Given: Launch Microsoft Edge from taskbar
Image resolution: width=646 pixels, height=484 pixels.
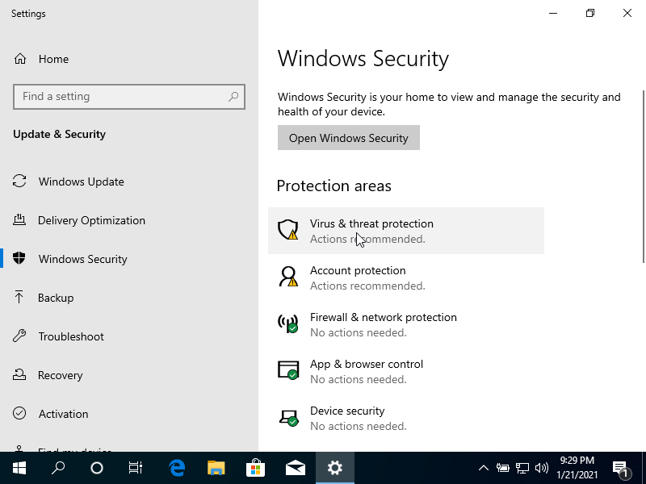Looking at the screenshot, I should 177,468.
